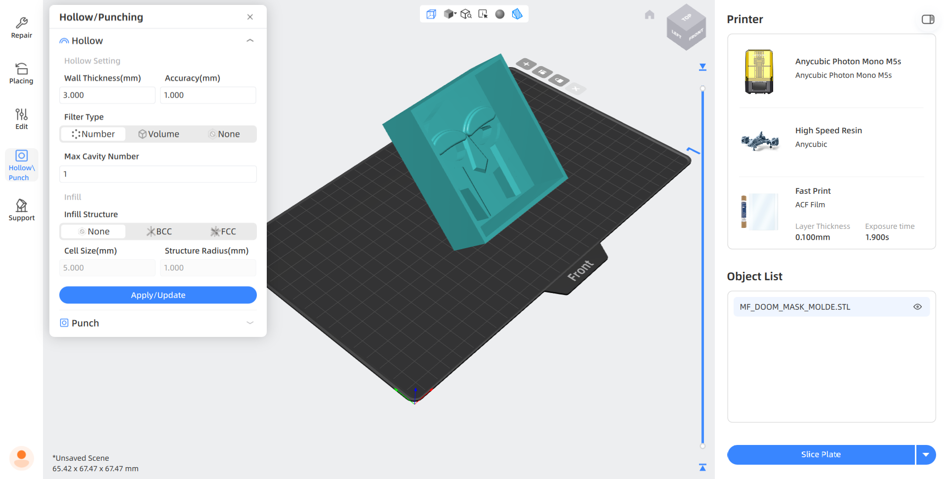Jump layer slider to bottom arrow
Screen dimensions: 947x479
(x=702, y=467)
